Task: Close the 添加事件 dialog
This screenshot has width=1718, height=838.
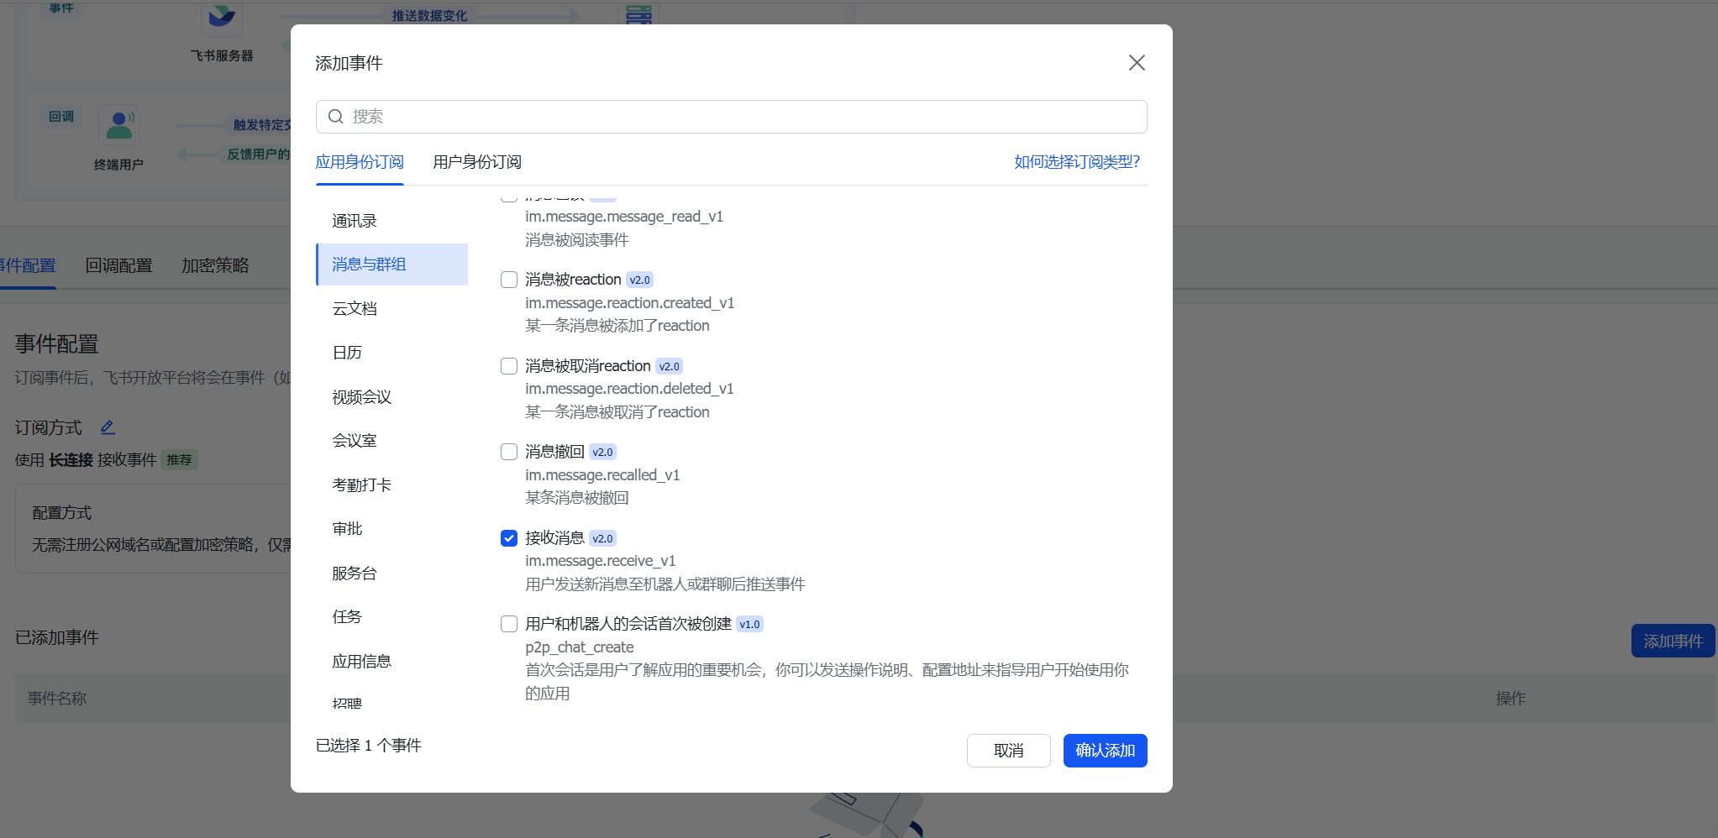Action: pos(1136,63)
